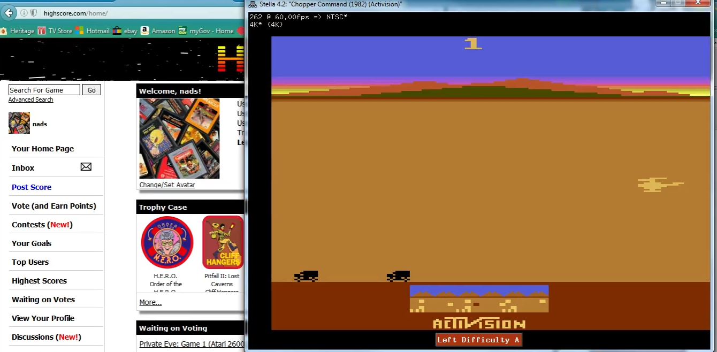Select the H.E.R.O. Order of the trophy caption
Screen dimensions: 717x352
(x=166, y=284)
